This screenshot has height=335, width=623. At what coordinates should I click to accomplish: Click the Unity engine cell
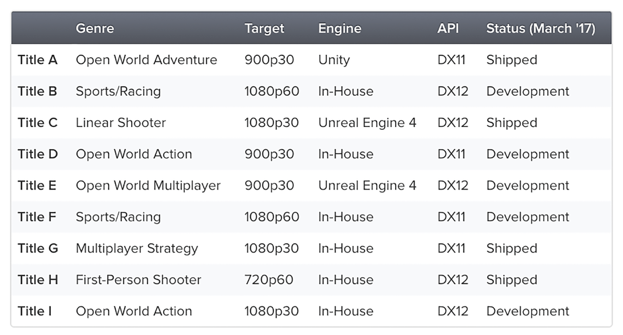pos(334,60)
